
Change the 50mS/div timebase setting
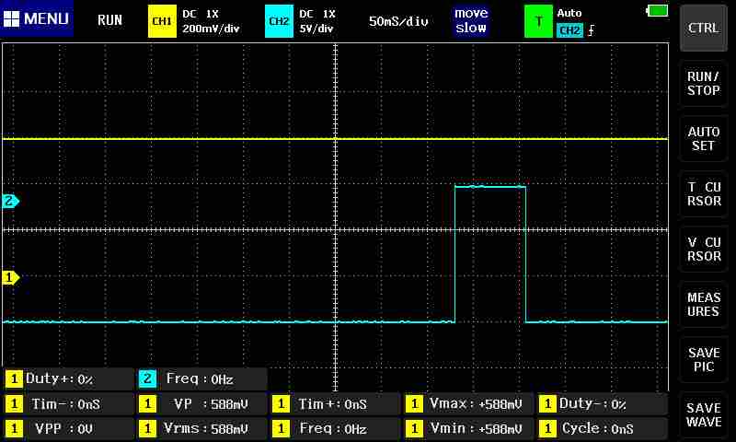click(x=400, y=20)
